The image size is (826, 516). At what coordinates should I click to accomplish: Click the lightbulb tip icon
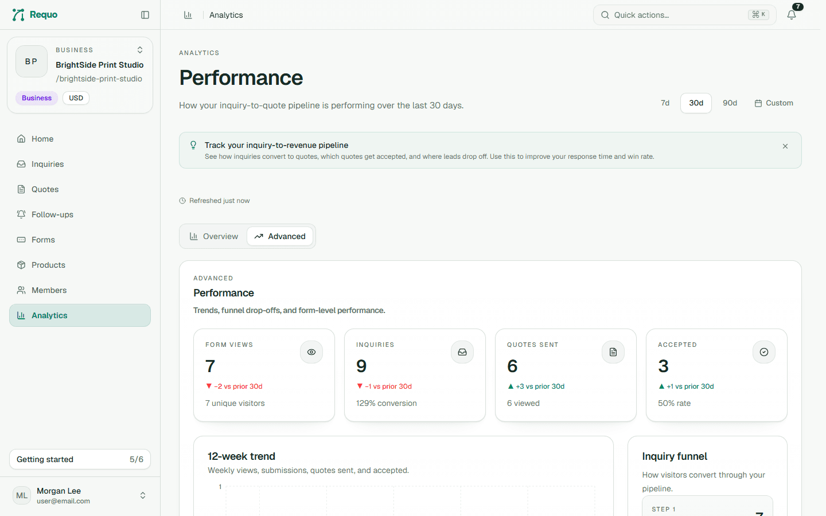coord(193,145)
